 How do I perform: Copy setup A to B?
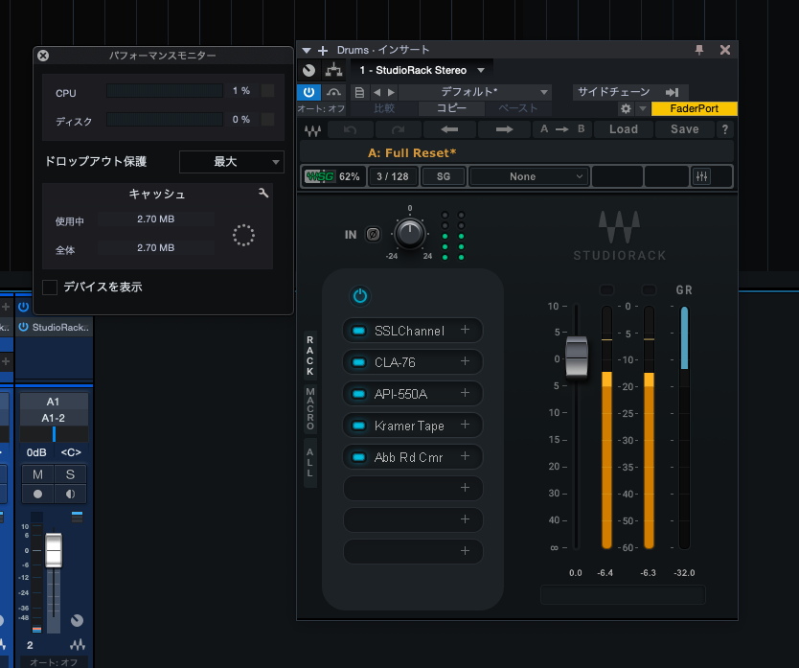click(562, 129)
